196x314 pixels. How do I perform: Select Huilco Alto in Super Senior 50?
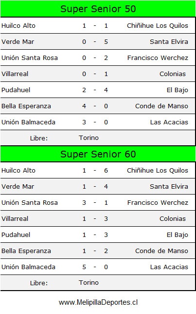coord(18,26)
